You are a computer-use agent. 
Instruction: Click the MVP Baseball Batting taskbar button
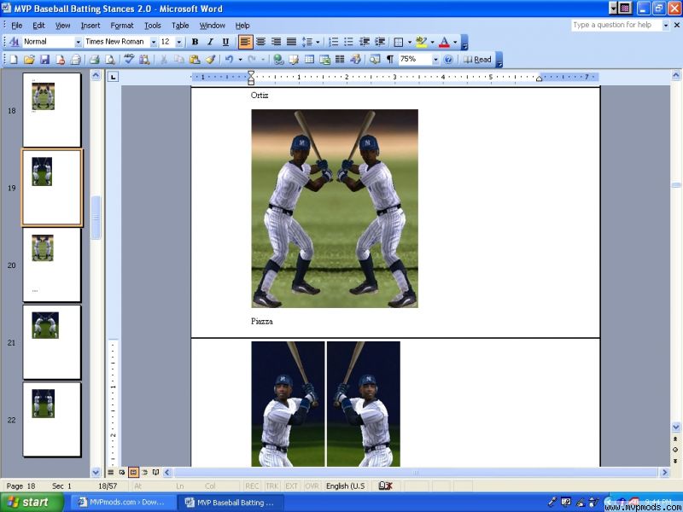point(231,503)
